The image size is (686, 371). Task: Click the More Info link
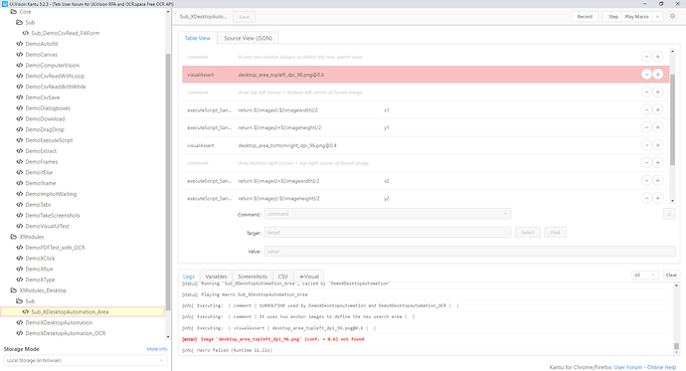(x=157, y=349)
